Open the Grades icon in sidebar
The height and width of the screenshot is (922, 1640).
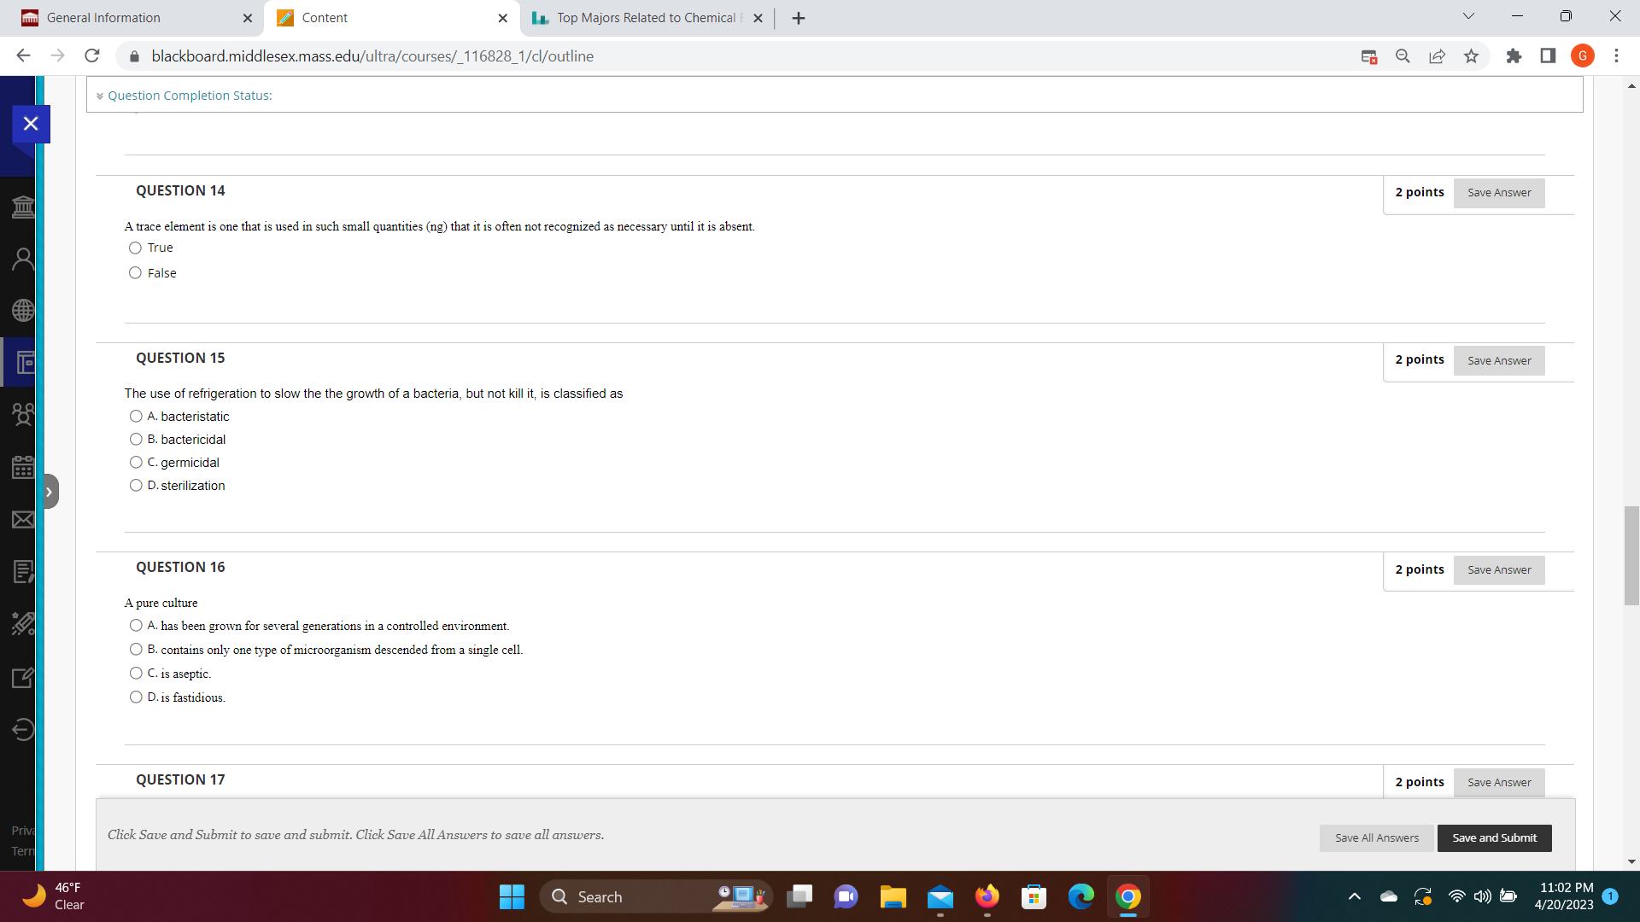[x=23, y=572]
